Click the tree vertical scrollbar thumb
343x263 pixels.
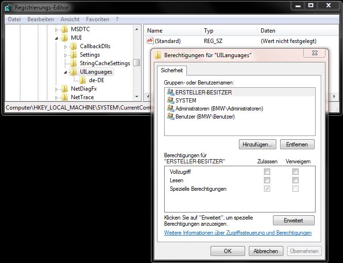pos(137,63)
